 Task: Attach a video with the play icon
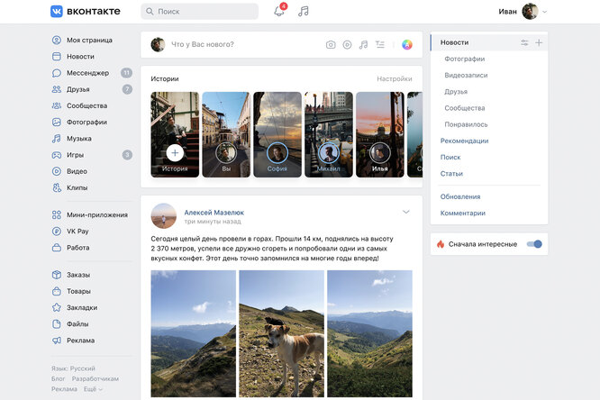[347, 45]
